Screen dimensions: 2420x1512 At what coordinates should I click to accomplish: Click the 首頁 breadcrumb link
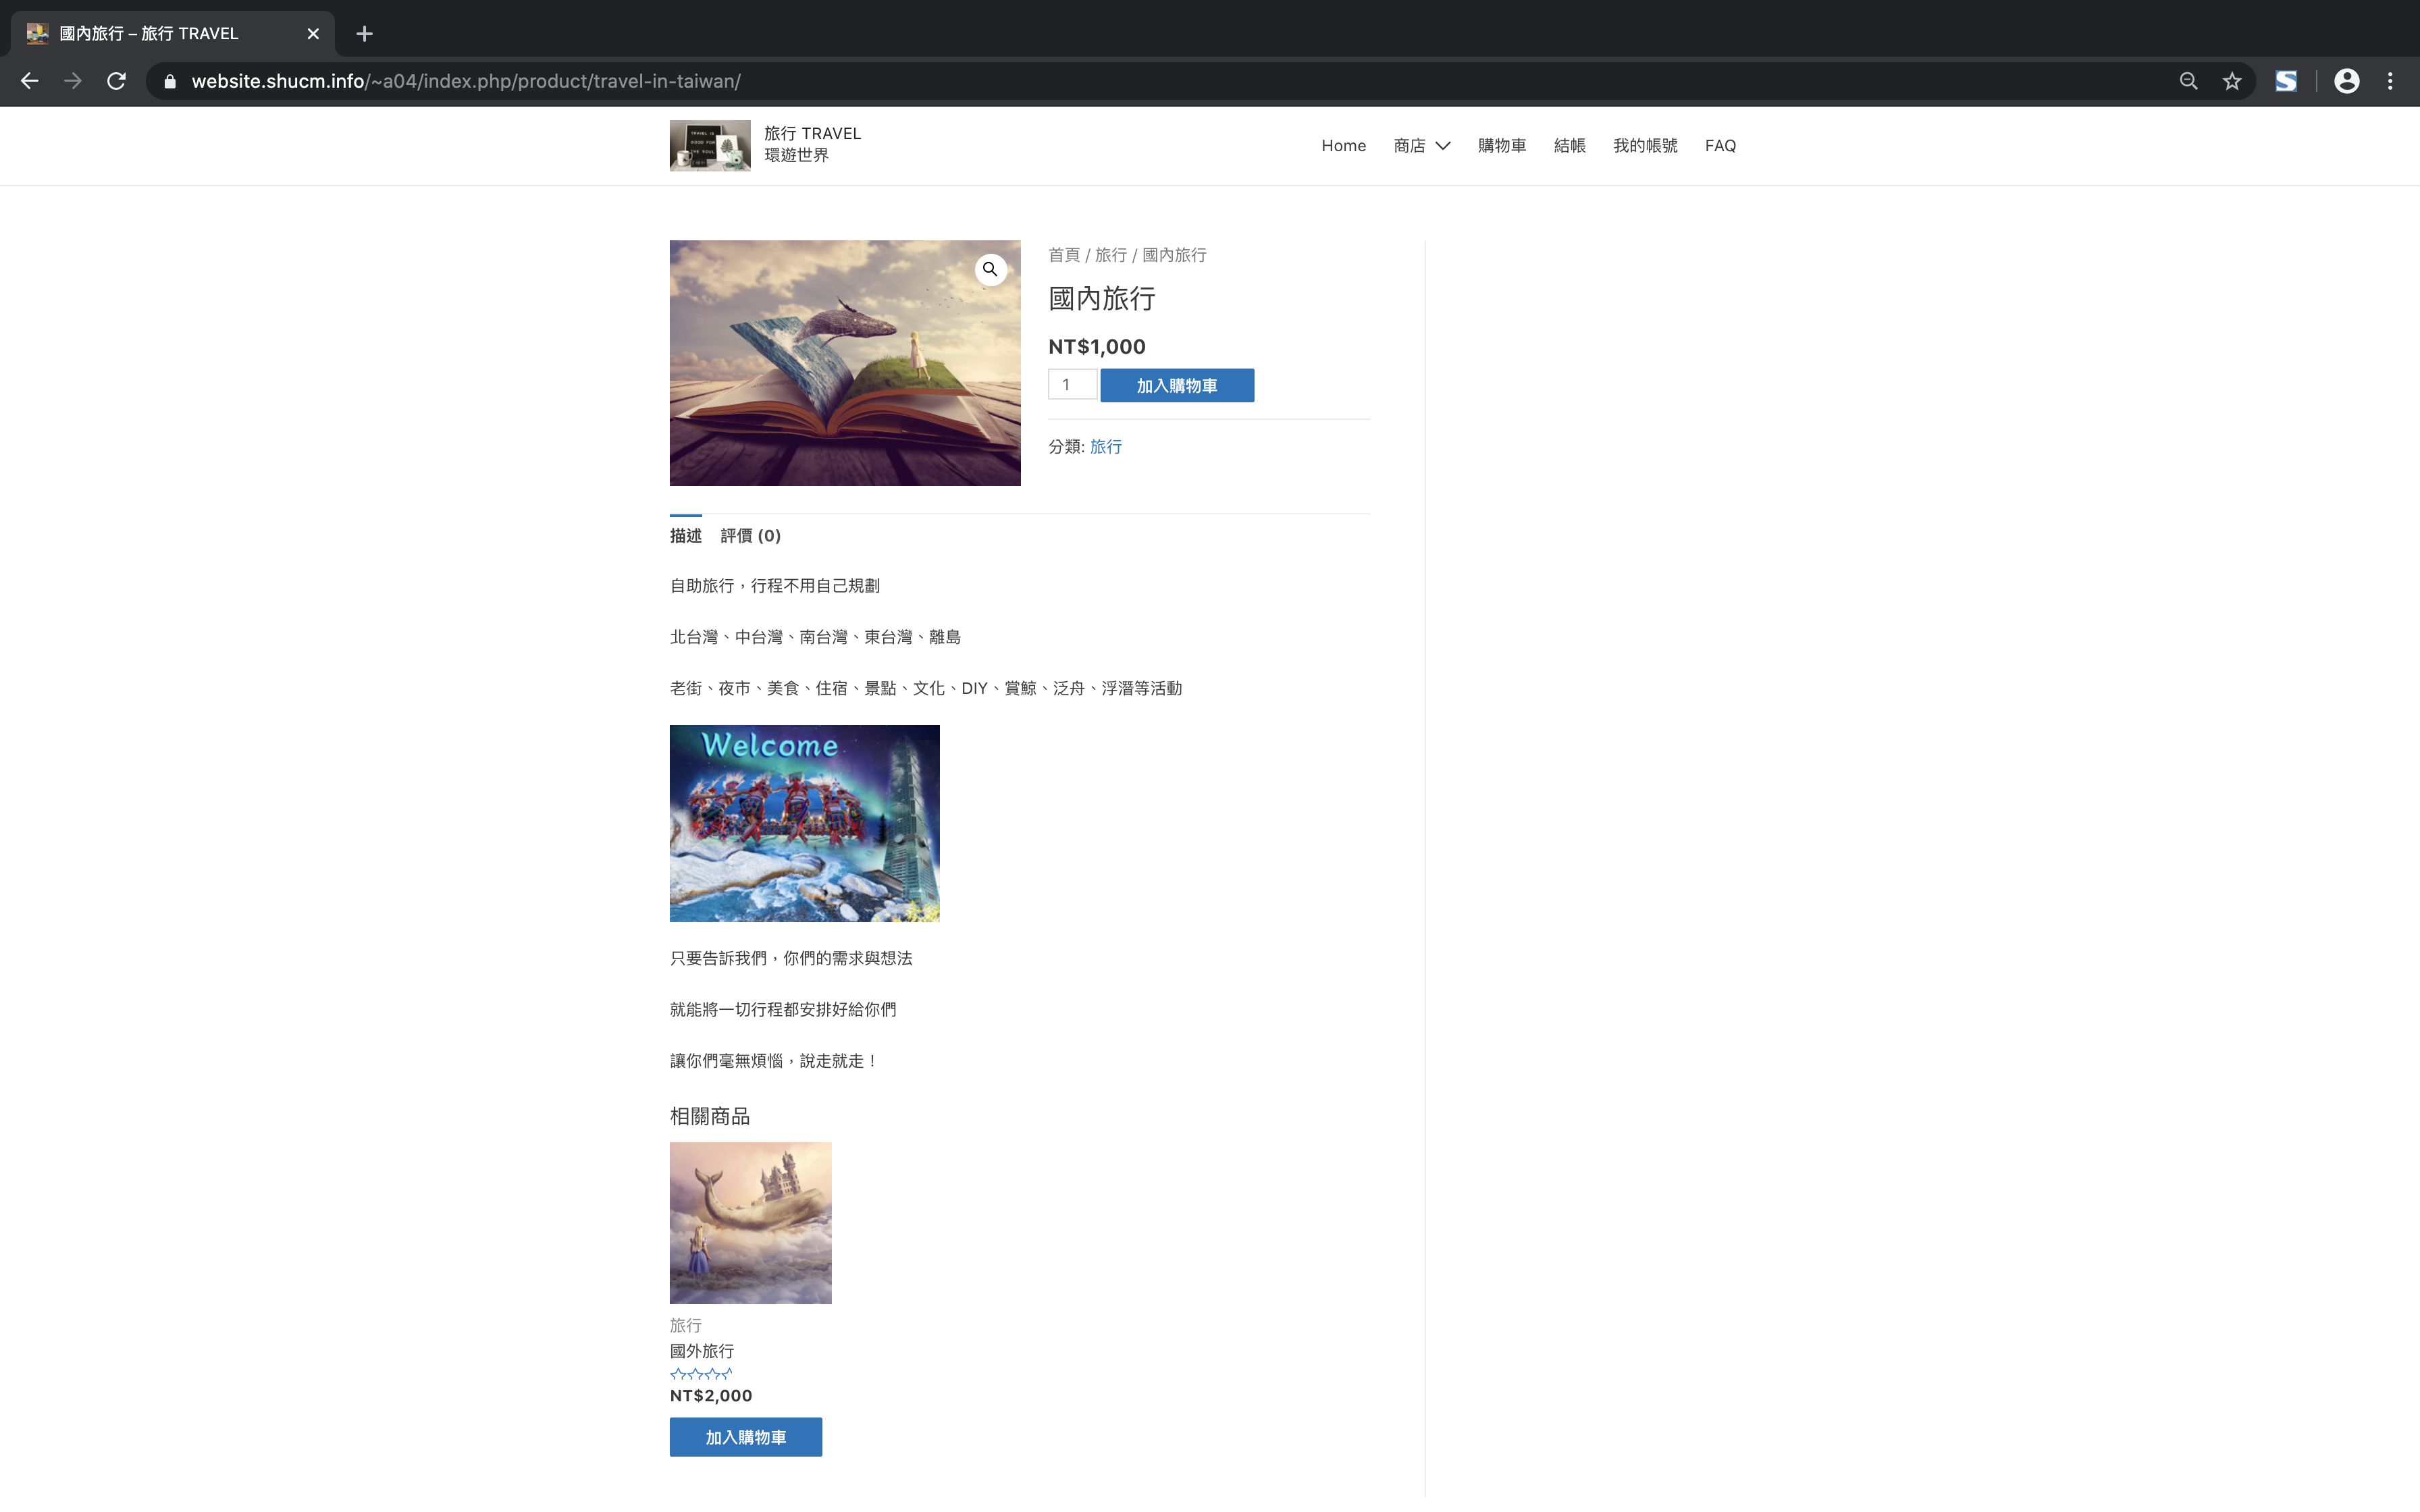[x=1063, y=255]
